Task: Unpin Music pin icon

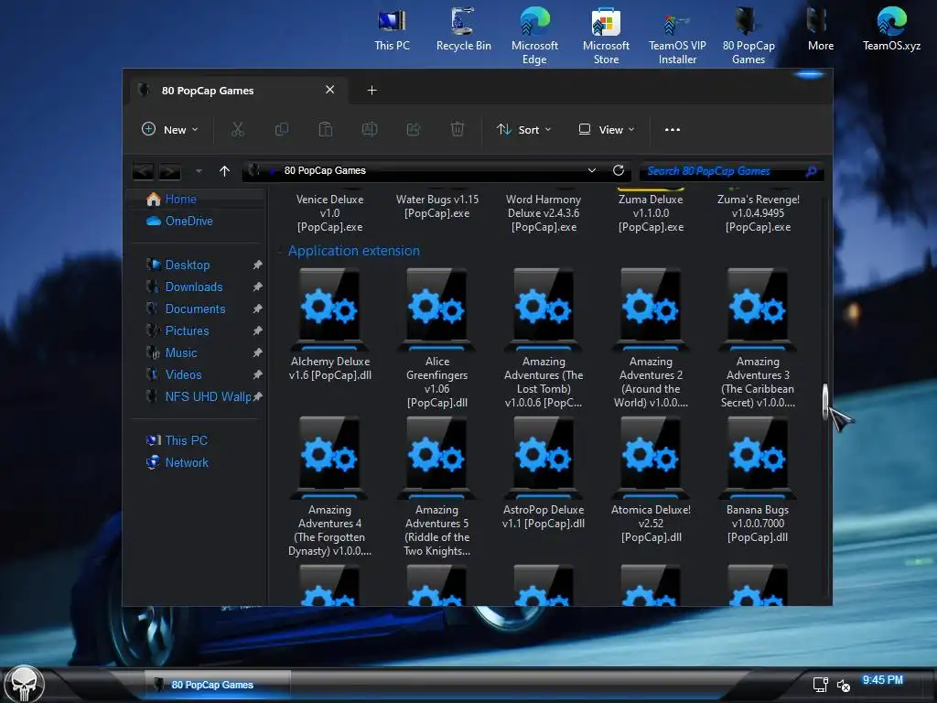Action: pyautogui.click(x=257, y=352)
